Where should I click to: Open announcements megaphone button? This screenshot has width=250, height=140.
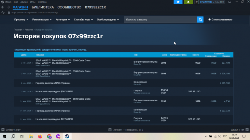(178, 2)
